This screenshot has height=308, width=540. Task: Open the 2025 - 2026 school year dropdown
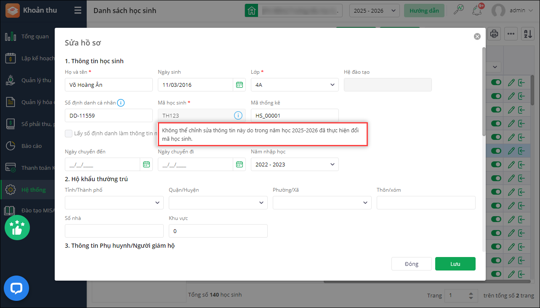(375, 11)
